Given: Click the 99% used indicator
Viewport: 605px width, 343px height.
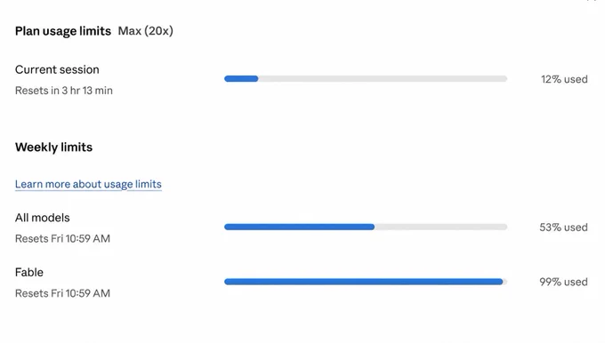Looking at the screenshot, I should click(x=563, y=282).
